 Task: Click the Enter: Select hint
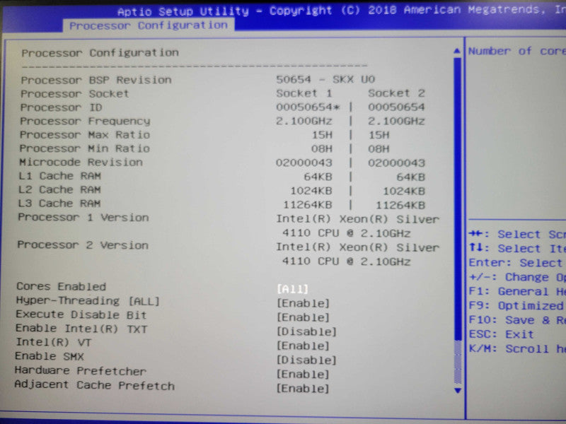tap(516, 263)
